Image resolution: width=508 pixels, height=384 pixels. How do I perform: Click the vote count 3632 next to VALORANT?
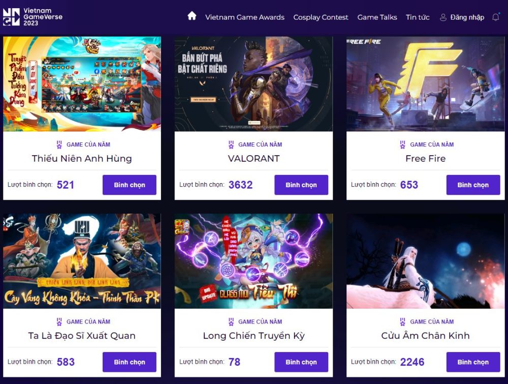(240, 185)
